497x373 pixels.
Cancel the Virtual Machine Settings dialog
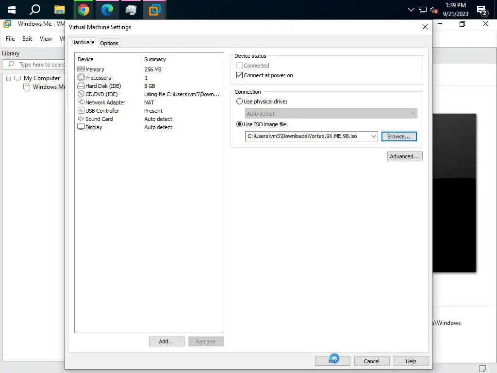tap(371, 361)
